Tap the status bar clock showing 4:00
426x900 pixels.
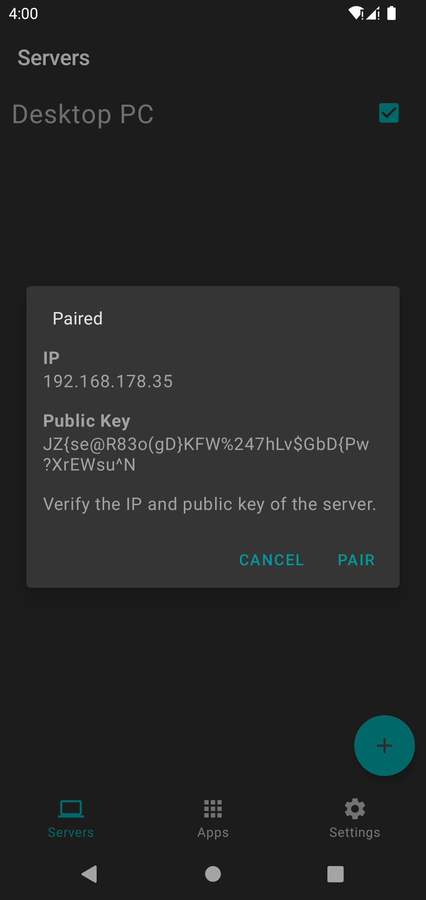click(x=23, y=14)
